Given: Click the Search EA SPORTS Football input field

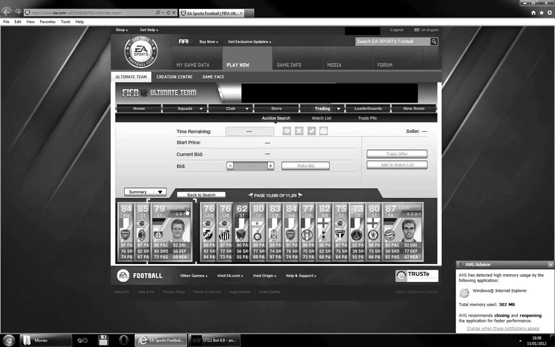Looking at the screenshot, I should [x=393, y=41].
